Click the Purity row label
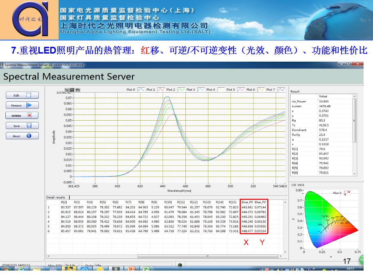The width and height of the screenshot is (373, 280). coord(296,135)
